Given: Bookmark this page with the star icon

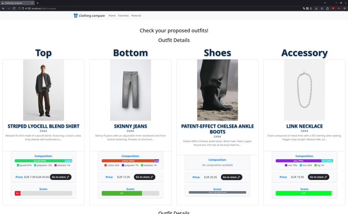Looking at the screenshot, I should [311, 9].
